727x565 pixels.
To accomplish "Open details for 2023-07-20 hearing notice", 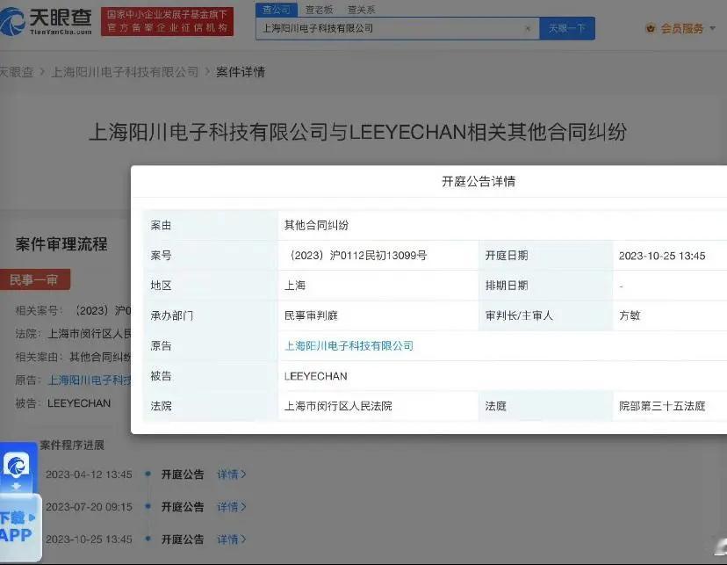I will tap(232, 507).
